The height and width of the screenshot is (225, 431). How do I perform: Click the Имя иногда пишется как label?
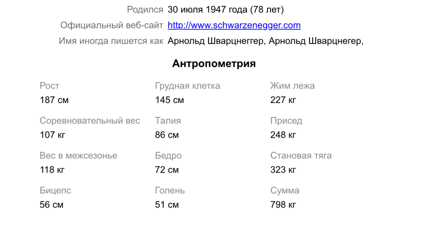[x=111, y=41]
